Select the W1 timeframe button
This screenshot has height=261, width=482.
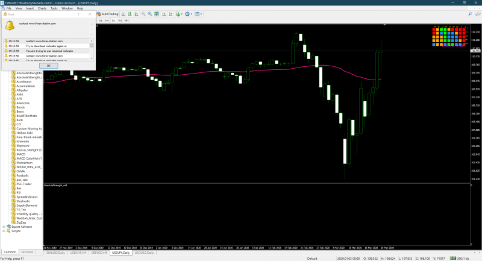pyautogui.click(x=120, y=20)
